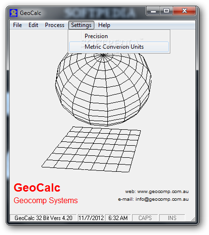This screenshot has height=235, width=209.
Task: Click the GeoCalc app icon in title bar
Action: point(14,13)
